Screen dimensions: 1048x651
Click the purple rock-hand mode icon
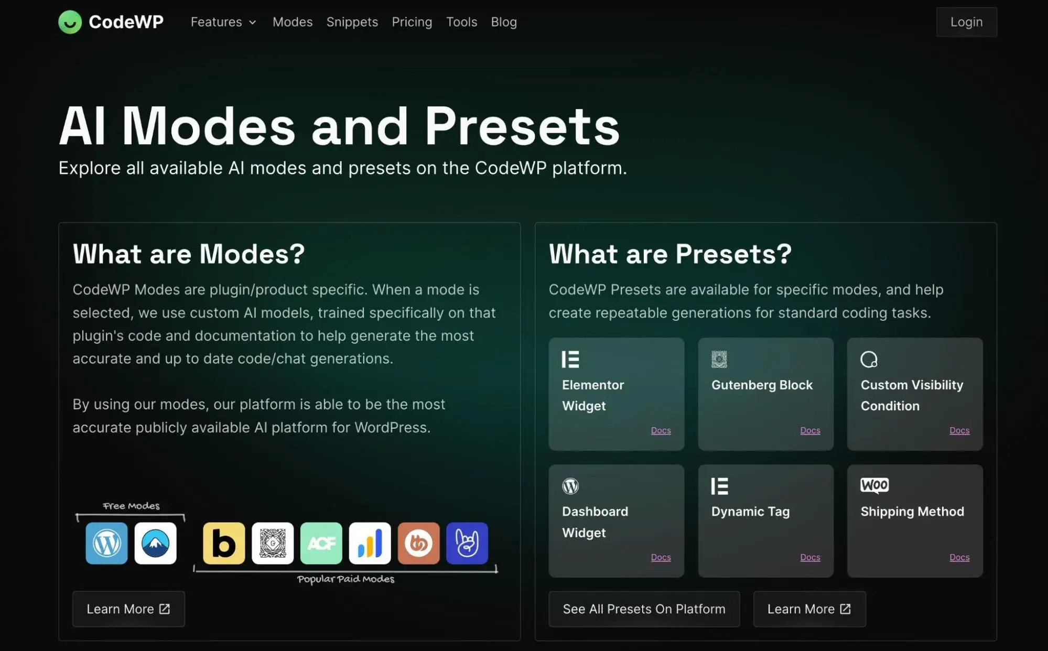tap(467, 543)
